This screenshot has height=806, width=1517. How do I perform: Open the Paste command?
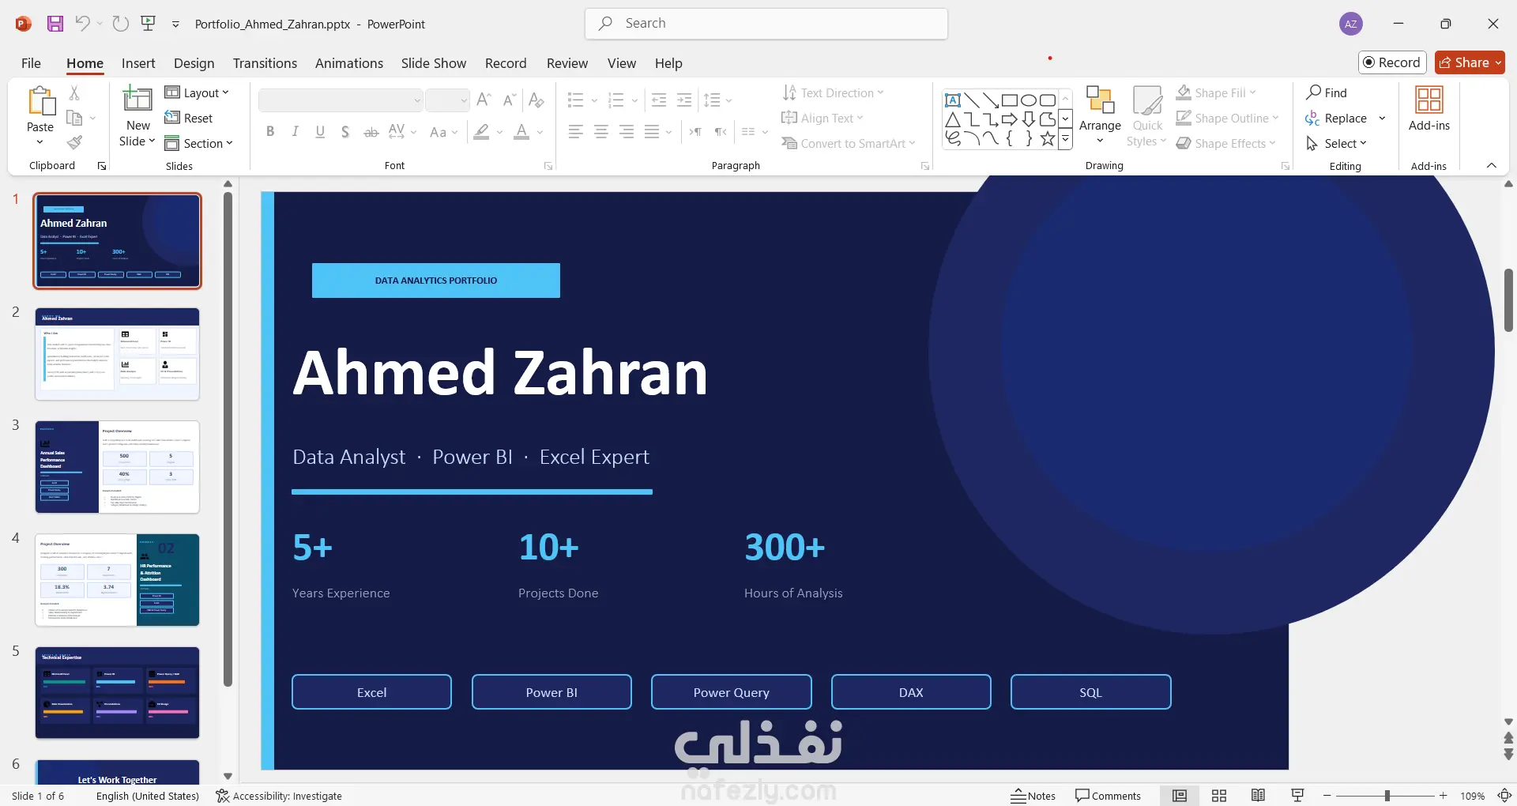pyautogui.click(x=40, y=116)
